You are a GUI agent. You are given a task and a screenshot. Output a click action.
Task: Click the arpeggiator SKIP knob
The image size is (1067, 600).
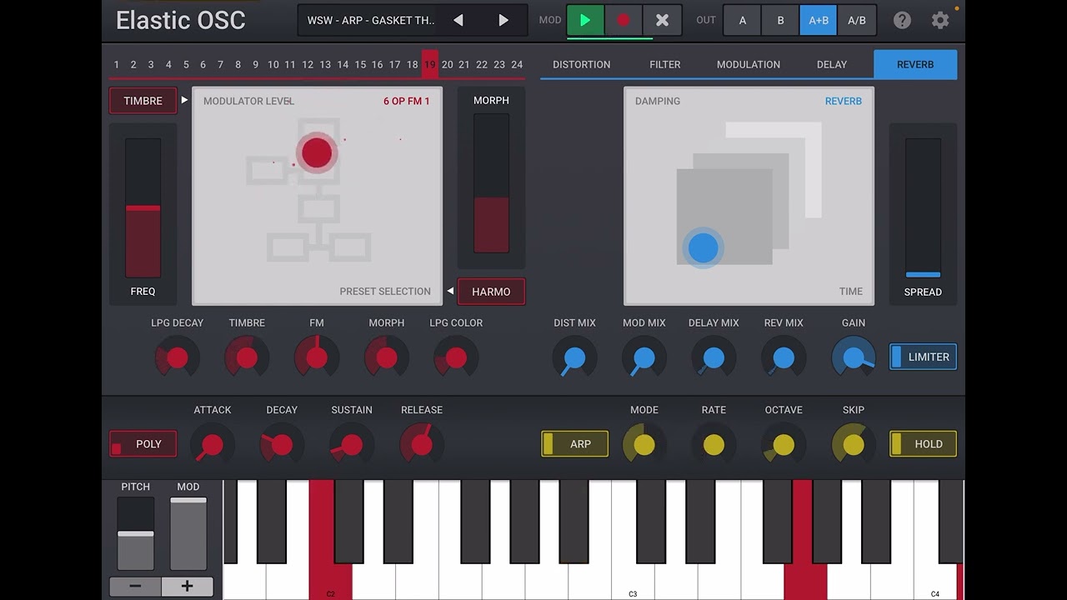[x=854, y=445]
